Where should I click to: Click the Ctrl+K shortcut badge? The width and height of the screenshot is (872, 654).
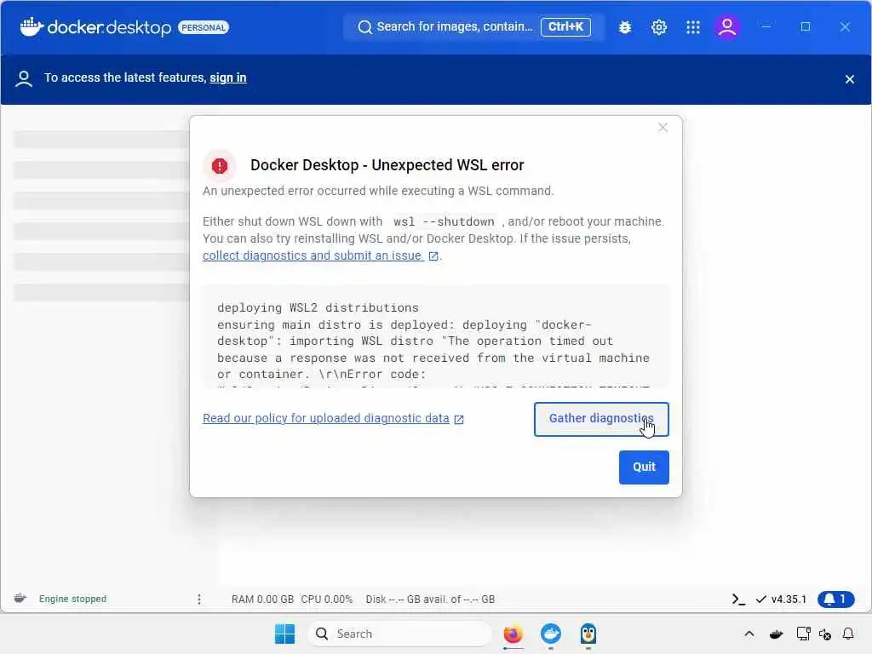tap(565, 26)
